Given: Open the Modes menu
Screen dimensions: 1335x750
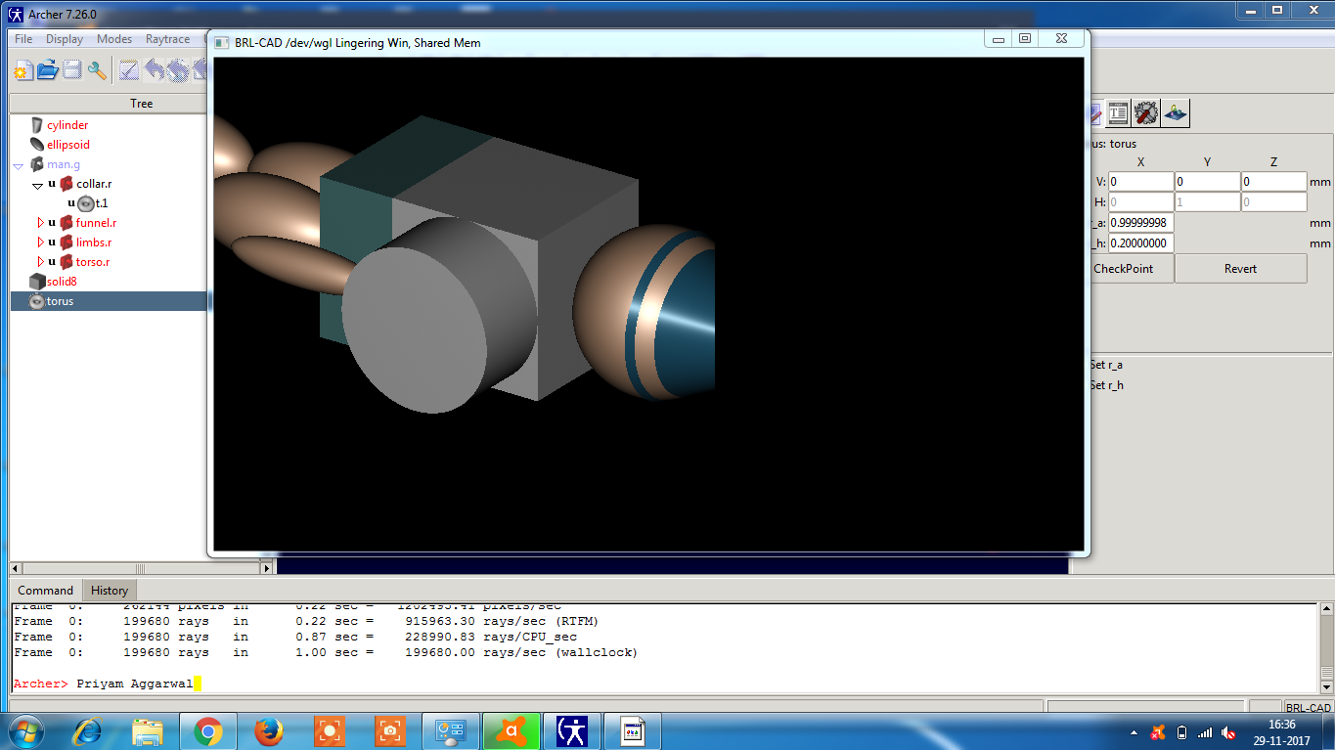Looking at the screenshot, I should (114, 39).
